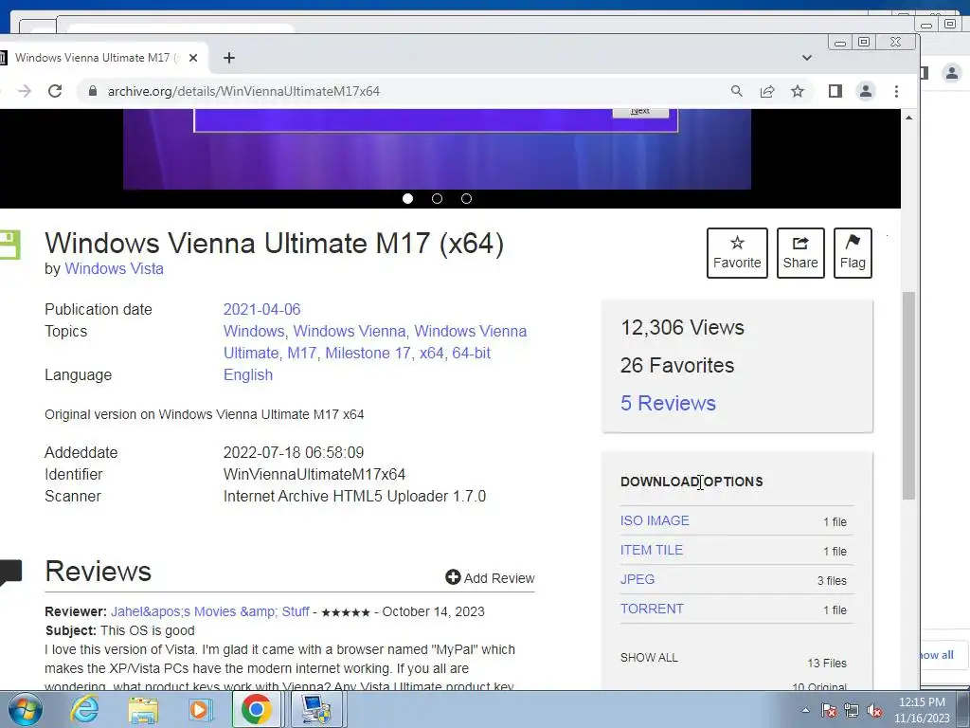970x728 pixels.
Task: Jump to 5 Reviews
Action: pos(668,403)
